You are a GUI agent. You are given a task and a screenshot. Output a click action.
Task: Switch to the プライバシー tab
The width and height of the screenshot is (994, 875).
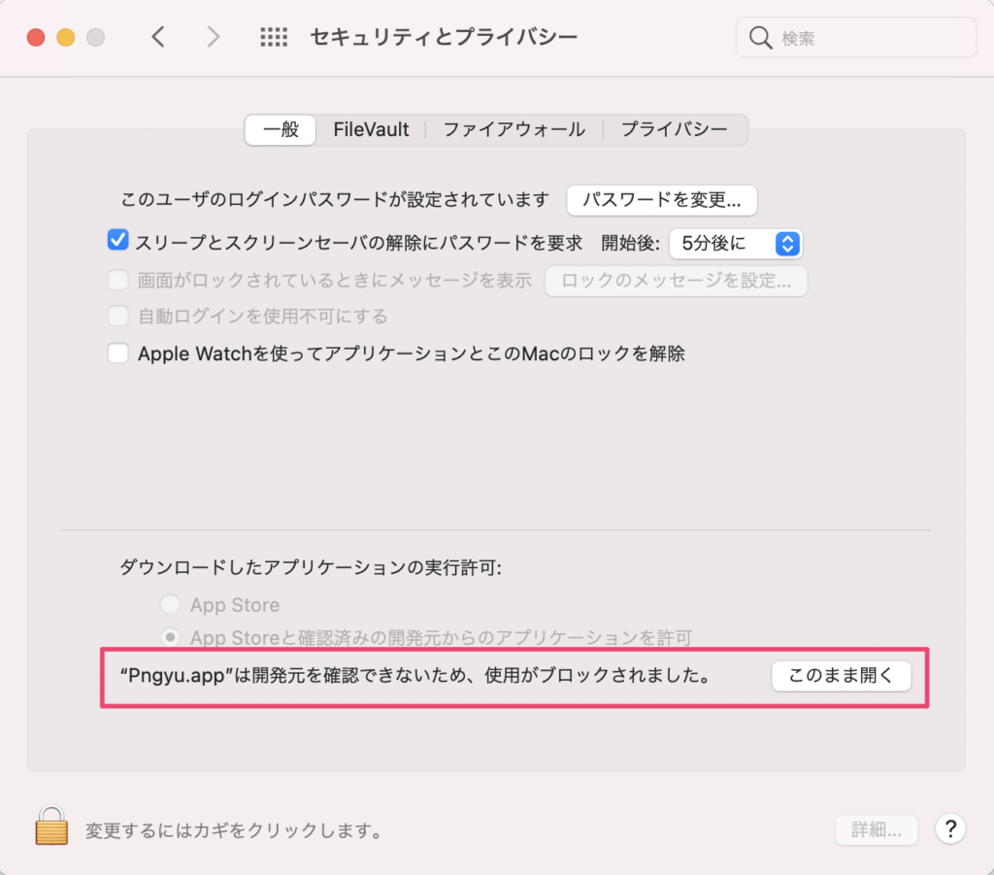point(675,130)
